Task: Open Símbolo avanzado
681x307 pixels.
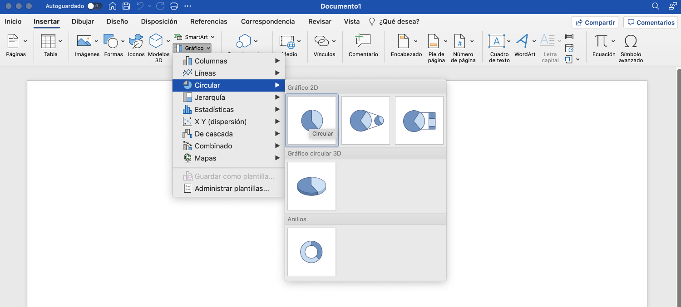Action: (x=631, y=44)
